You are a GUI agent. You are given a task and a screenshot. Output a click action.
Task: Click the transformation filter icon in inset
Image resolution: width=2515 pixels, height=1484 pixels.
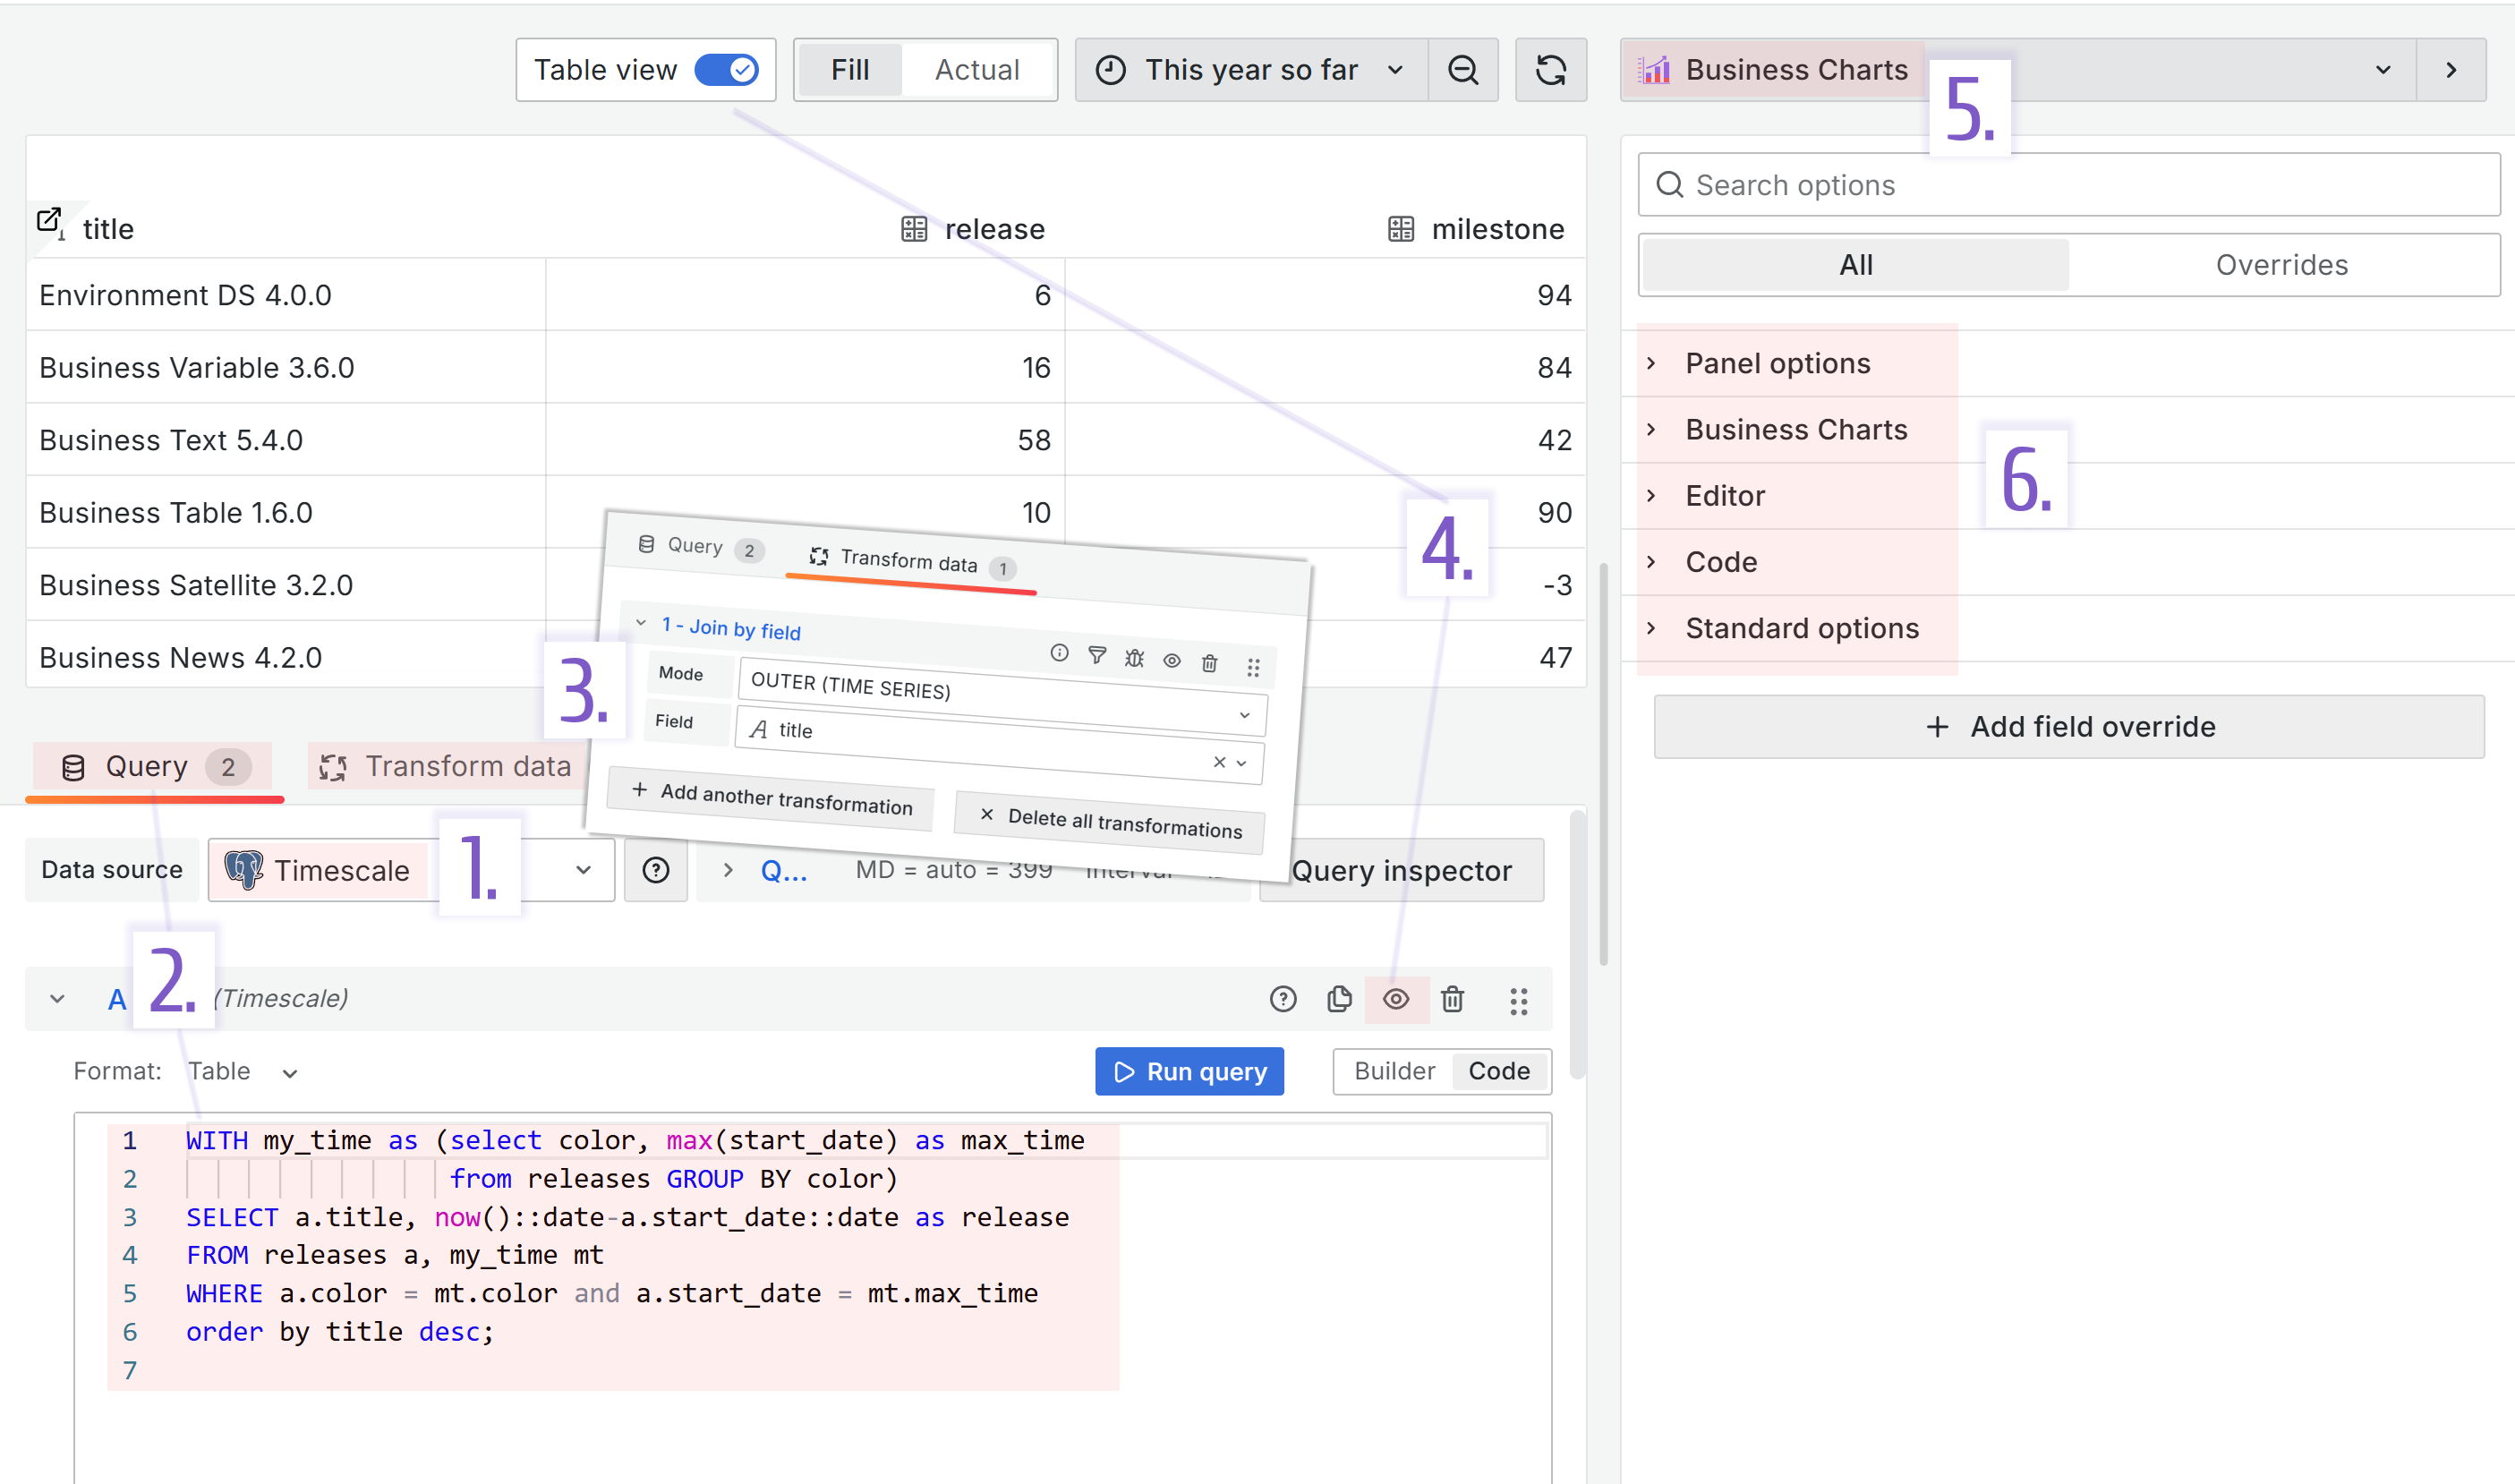point(1097,655)
